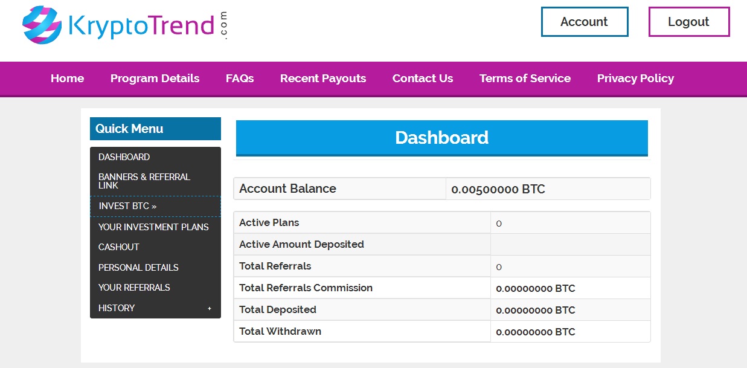747x368 pixels.
Task: Expand the History submenu plus icon
Action: click(210, 308)
